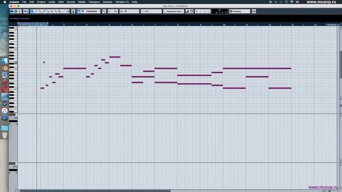Screen dimensions: 342x192
Task: Open the Help menu
Action: tap(135, 2)
